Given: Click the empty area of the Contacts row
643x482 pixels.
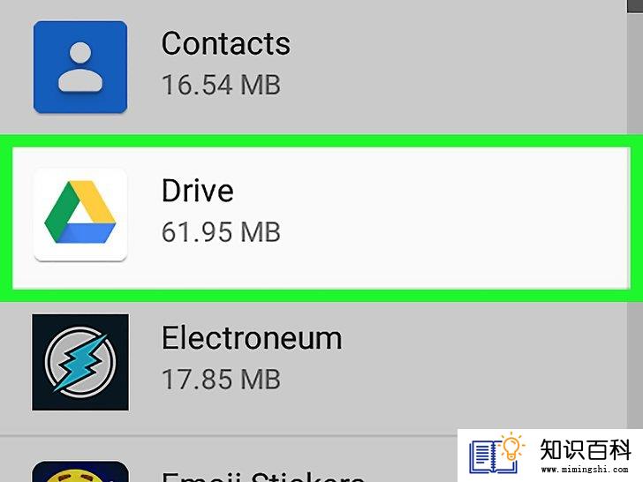Looking at the screenshot, I should (451, 67).
